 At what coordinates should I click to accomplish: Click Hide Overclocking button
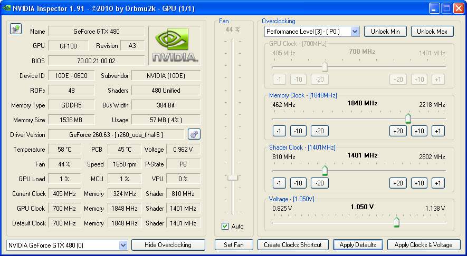click(168, 245)
